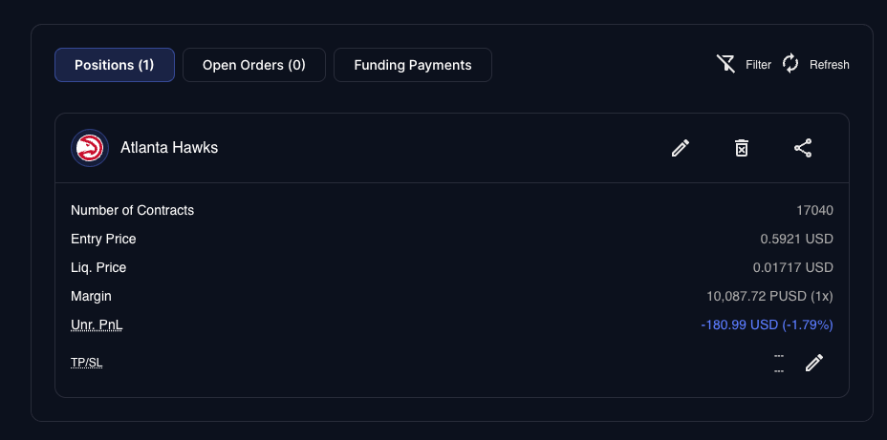The width and height of the screenshot is (887, 440).
Task: Edit TP/SL using the pencil icon
Action: 814,363
